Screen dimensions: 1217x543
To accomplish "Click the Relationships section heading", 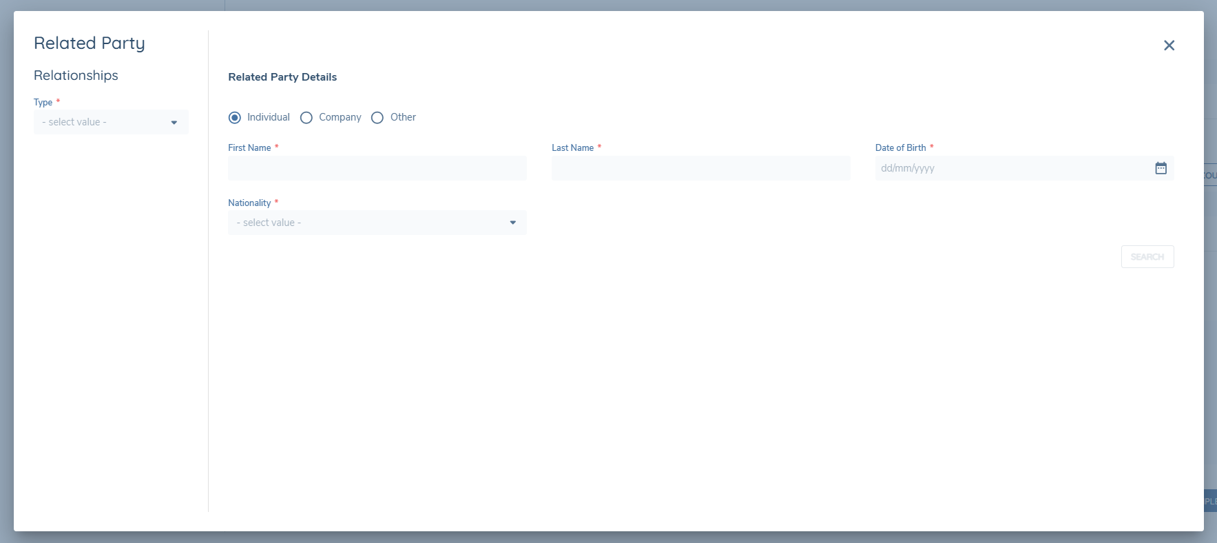I will [x=76, y=76].
